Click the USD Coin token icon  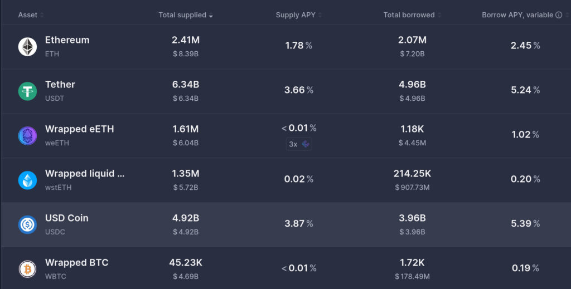pyautogui.click(x=27, y=224)
